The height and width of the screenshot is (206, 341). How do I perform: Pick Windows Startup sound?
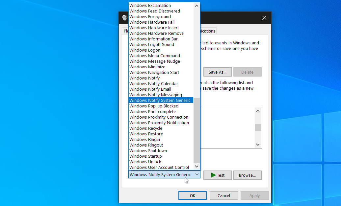(x=161, y=156)
